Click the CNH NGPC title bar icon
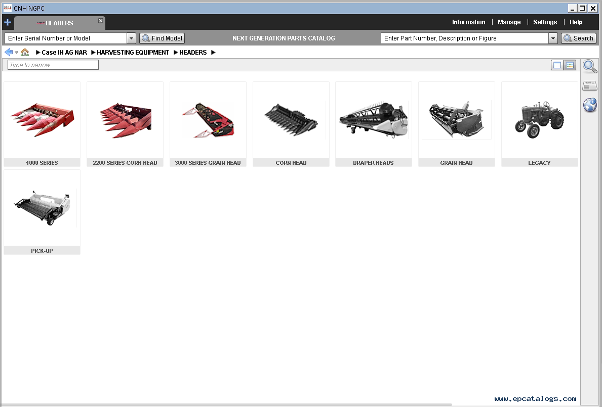This screenshot has width=602, height=407. tap(7, 8)
